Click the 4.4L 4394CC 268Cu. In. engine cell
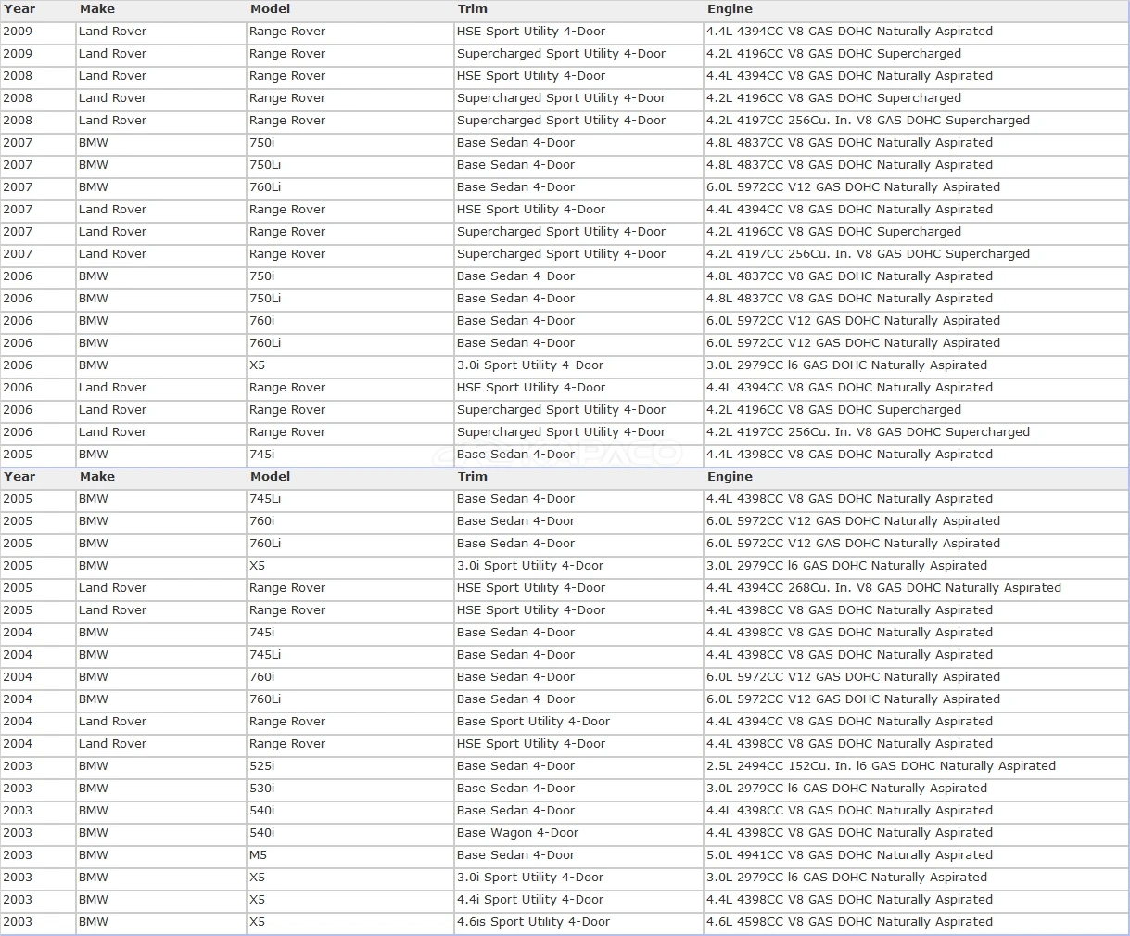The image size is (1130, 936). pyautogui.click(x=916, y=588)
